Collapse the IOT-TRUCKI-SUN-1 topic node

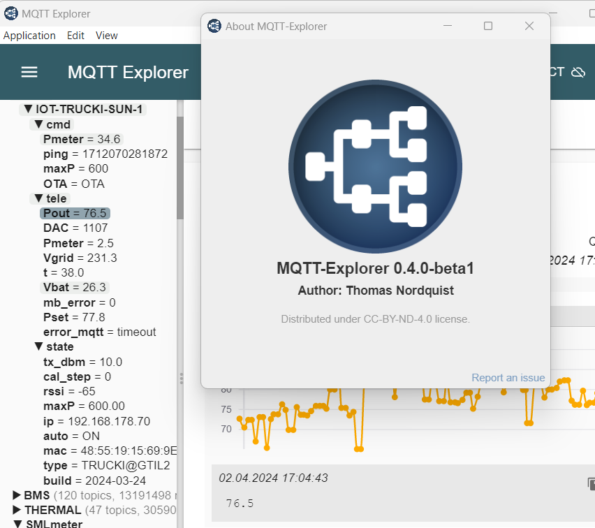tap(28, 109)
